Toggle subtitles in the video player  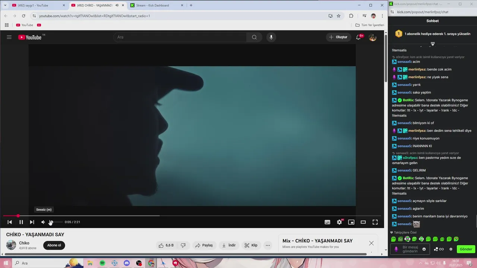(x=327, y=222)
